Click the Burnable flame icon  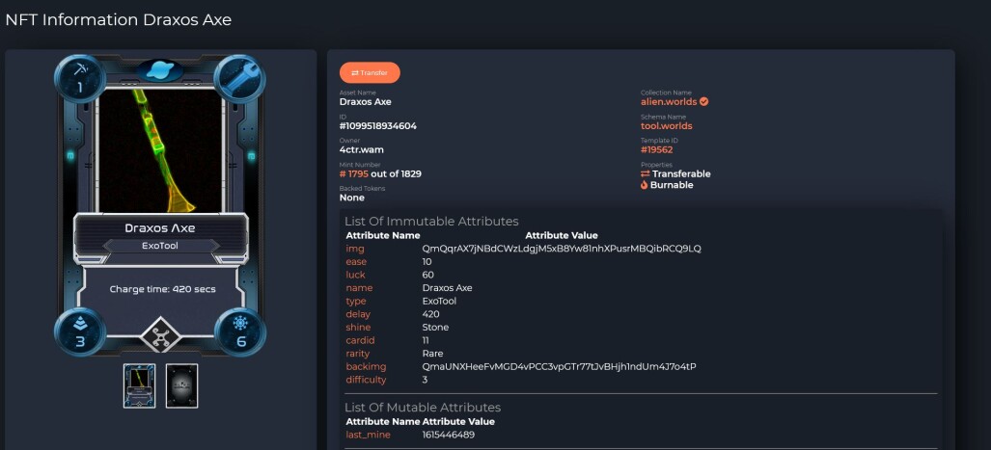644,185
